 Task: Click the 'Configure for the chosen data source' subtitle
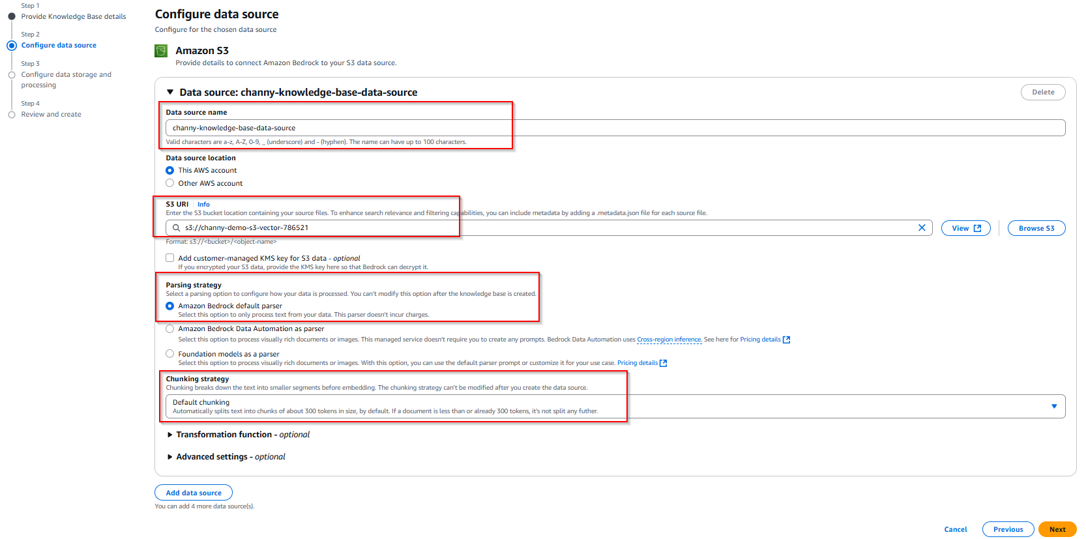click(216, 29)
